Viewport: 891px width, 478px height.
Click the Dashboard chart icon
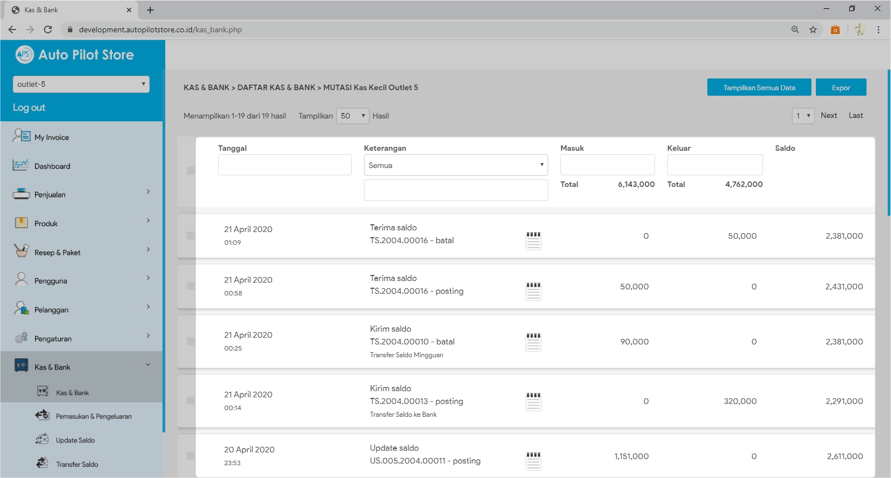(x=21, y=166)
